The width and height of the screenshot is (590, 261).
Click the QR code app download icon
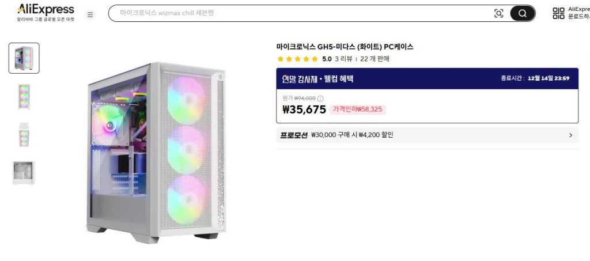point(558,13)
